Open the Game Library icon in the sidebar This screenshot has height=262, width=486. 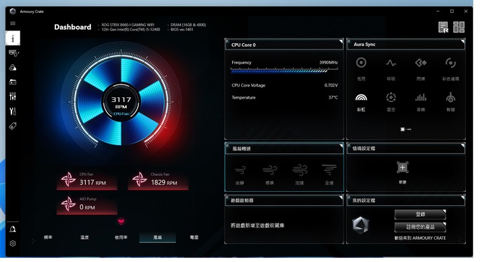point(13,82)
